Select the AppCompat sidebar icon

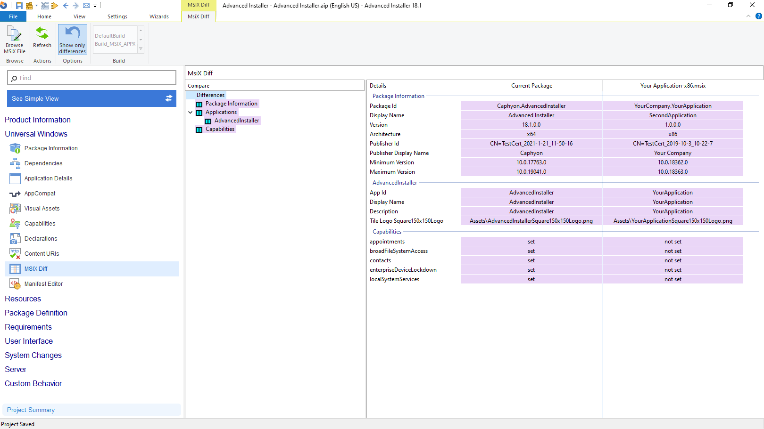click(x=15, y=193)
